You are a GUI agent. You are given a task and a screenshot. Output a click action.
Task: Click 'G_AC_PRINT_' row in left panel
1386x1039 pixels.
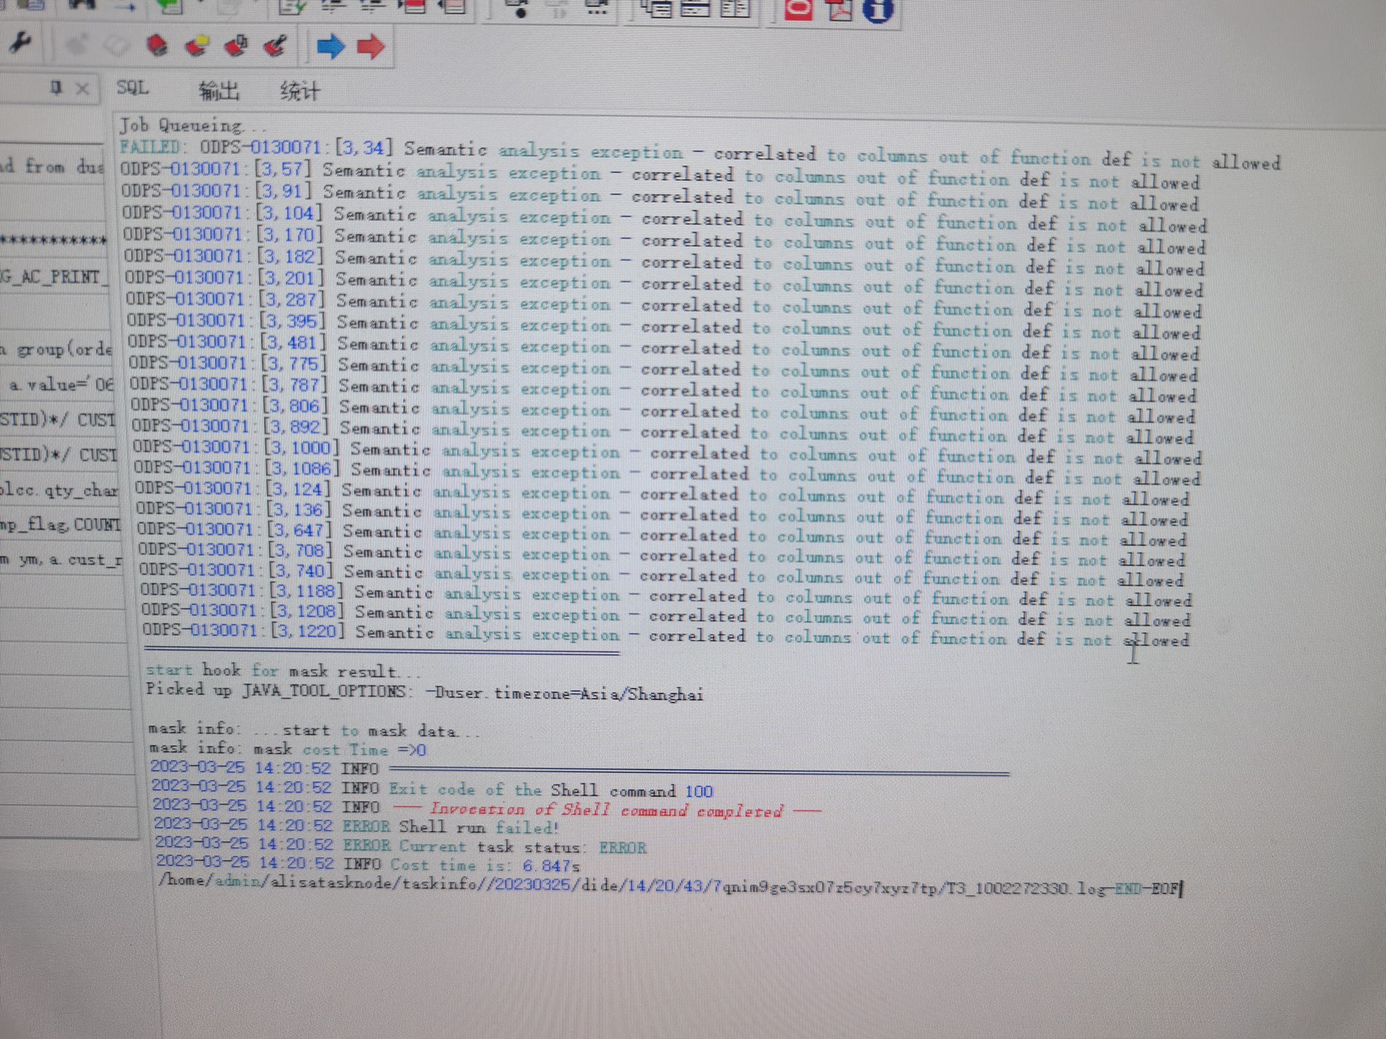pyautogui.click(x=53, y=276)
